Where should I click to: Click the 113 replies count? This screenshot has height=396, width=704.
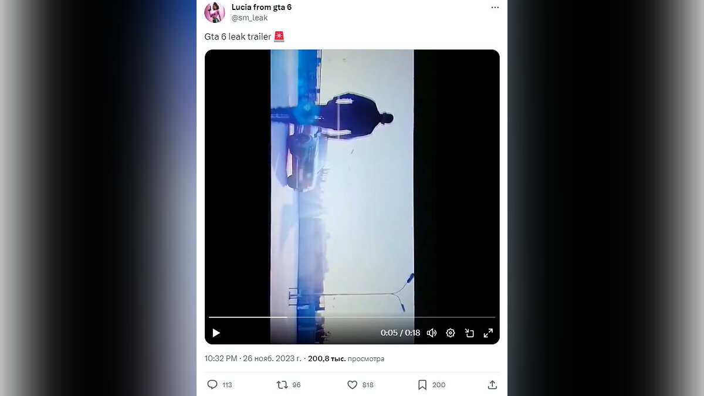click(227, 385)
